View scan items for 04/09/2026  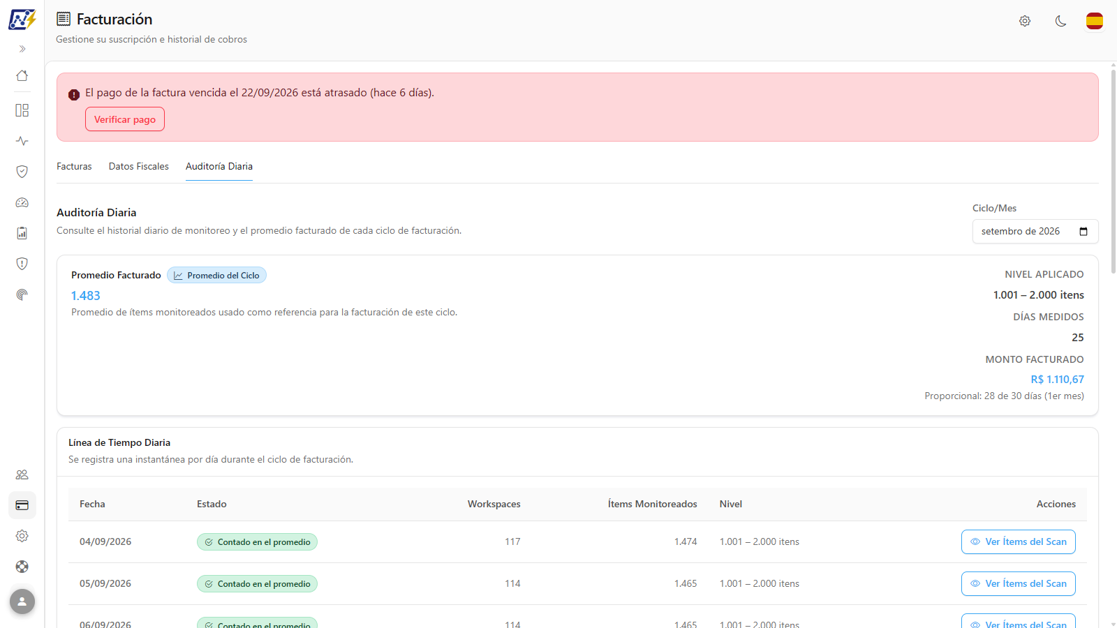coord(1019,542)
